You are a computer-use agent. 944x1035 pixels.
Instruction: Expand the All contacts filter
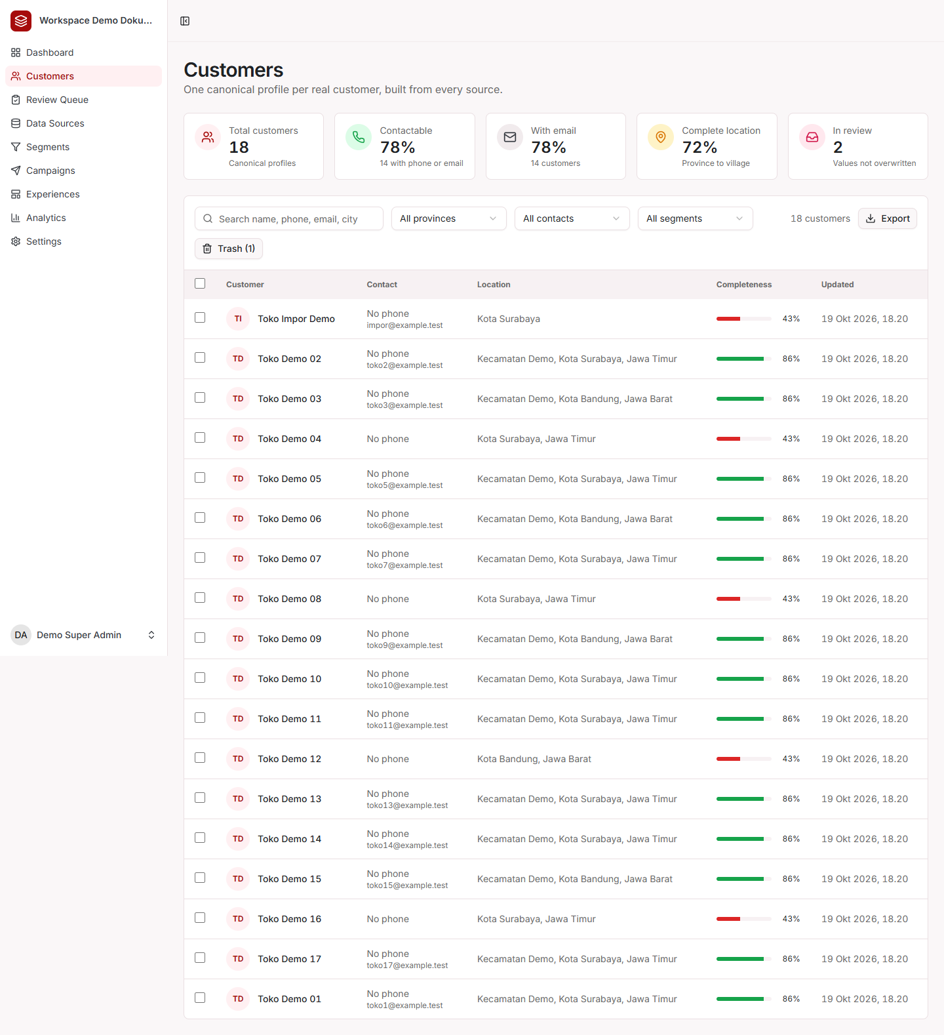point(572,218)
